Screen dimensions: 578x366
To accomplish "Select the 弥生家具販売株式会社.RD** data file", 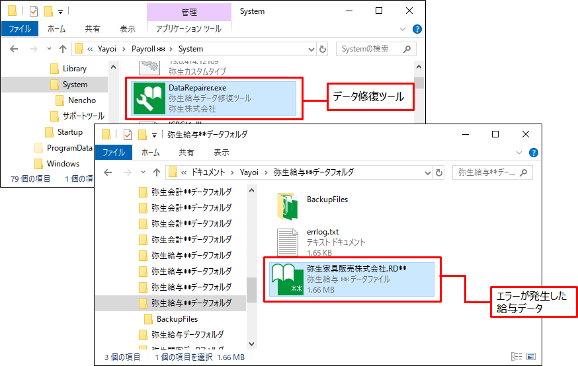I will (x=352, y=279).
